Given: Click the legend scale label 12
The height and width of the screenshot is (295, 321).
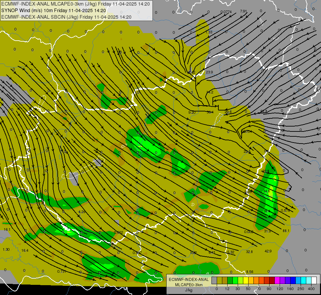Looking at the screenshot, I should pos(227,289).
